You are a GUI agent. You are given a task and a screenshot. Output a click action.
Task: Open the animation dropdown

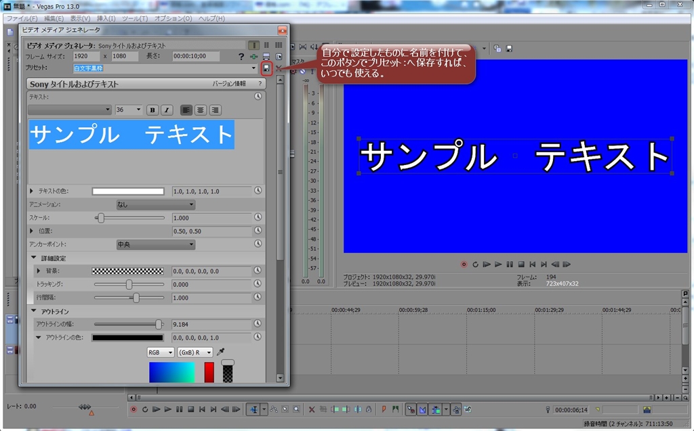tap(155, 204)
